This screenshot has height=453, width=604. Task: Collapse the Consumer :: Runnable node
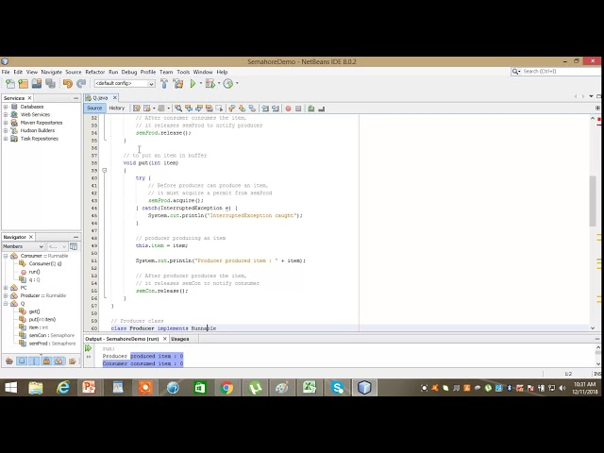point(6,256)
